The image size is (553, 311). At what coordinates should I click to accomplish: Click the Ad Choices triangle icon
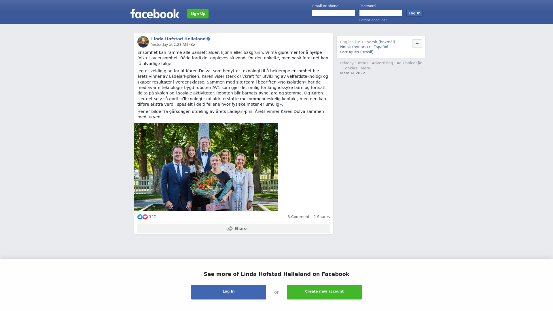pos(420,63)
